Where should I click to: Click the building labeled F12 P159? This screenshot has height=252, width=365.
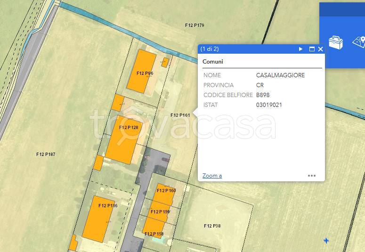[x=160, y=212]
